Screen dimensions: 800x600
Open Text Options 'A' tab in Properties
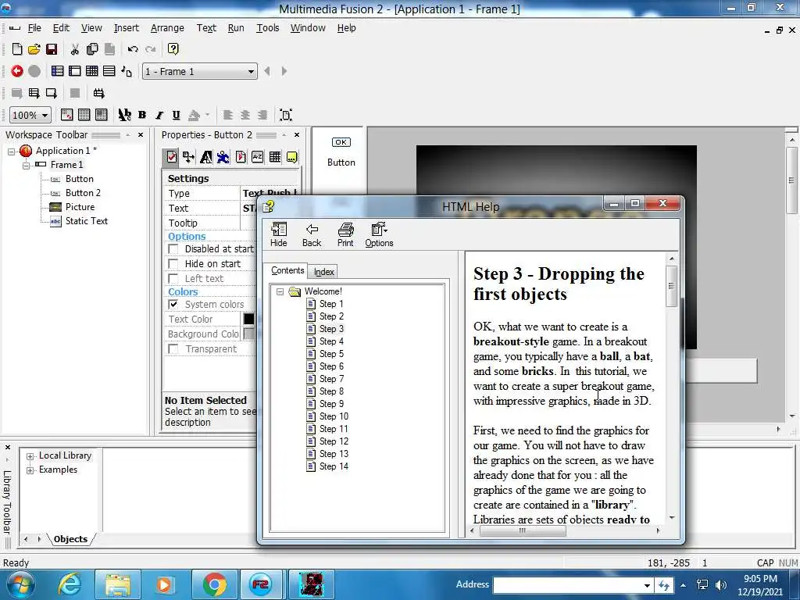[x=206, y=157]
